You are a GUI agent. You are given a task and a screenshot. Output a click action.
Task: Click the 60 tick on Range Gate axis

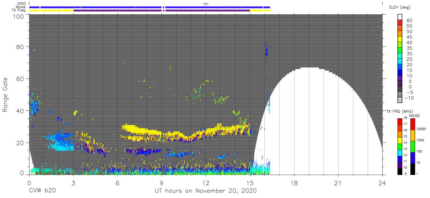pos(20,79)
